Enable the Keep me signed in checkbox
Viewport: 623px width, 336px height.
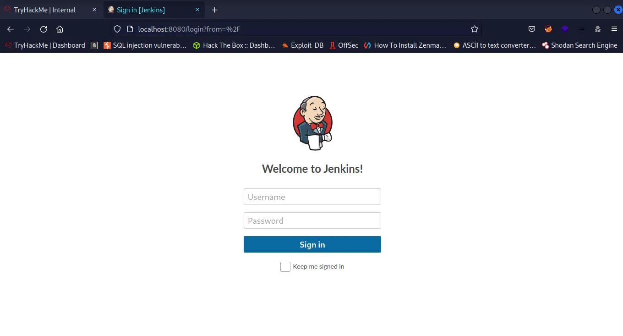pyautogui.click(x=285, y=266)
